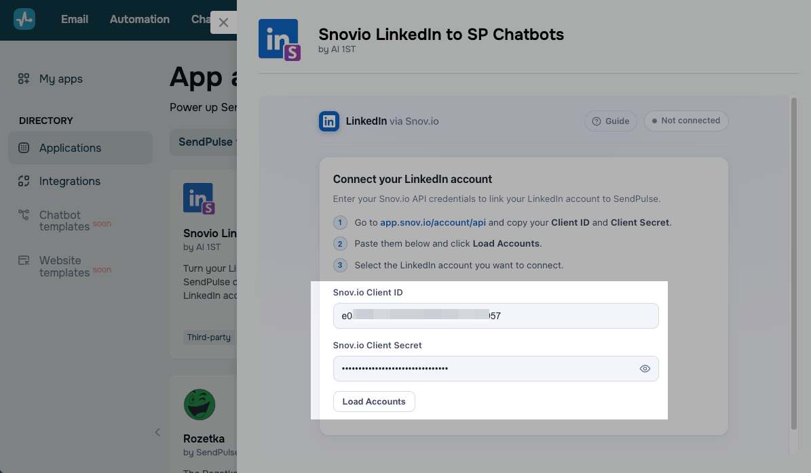This screenshot has width=811, height=473.
Task: Click the My apps grid icon
Action: tap(24, 79)
